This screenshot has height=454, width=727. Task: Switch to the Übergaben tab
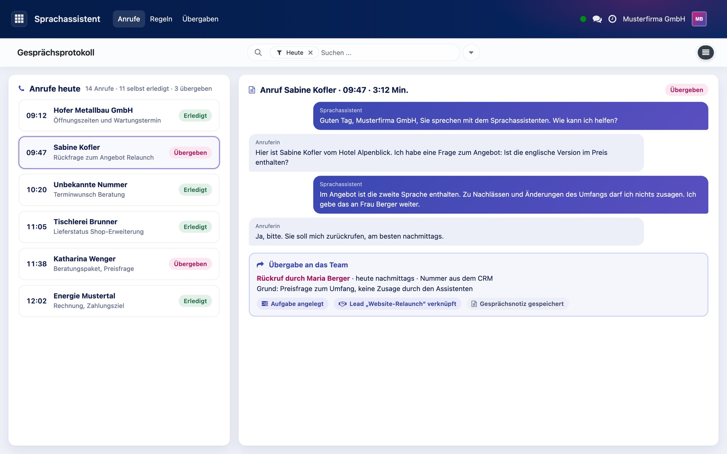(200, 19)
